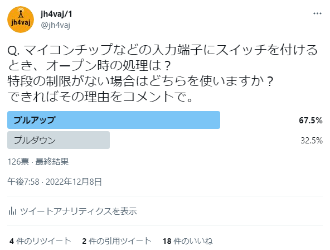
Task: Select the プルダウン poll result bar
Action: point(59,140)
